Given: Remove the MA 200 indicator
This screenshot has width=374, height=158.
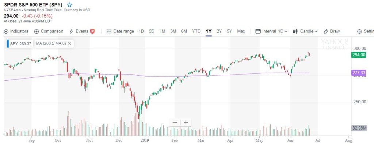Looking at the screenshot, I should click(x=69, y=44).
